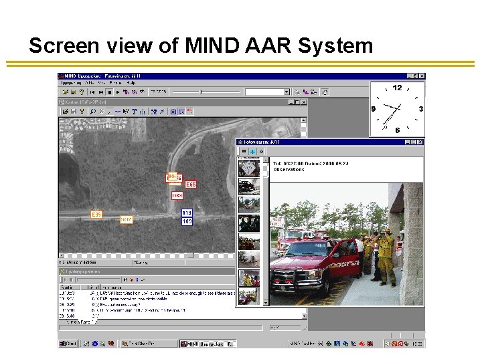Image resolution: width=482 pixels, height=361 pixels.
Task: Diamond sign photo thumbnail in Fotovisaren
Action: pos(249,168)
